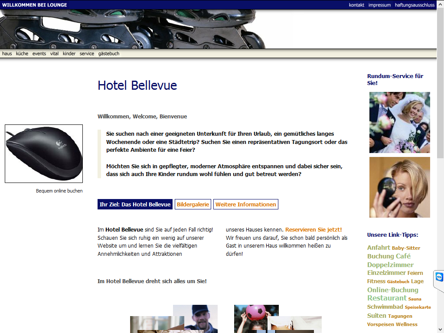This screenshot has width=444, height=333.
Task: Click 'Im Hotel Bellevue dreht sich alles um Sie!'
Action: pyautogui.click(x=152, y=281)
